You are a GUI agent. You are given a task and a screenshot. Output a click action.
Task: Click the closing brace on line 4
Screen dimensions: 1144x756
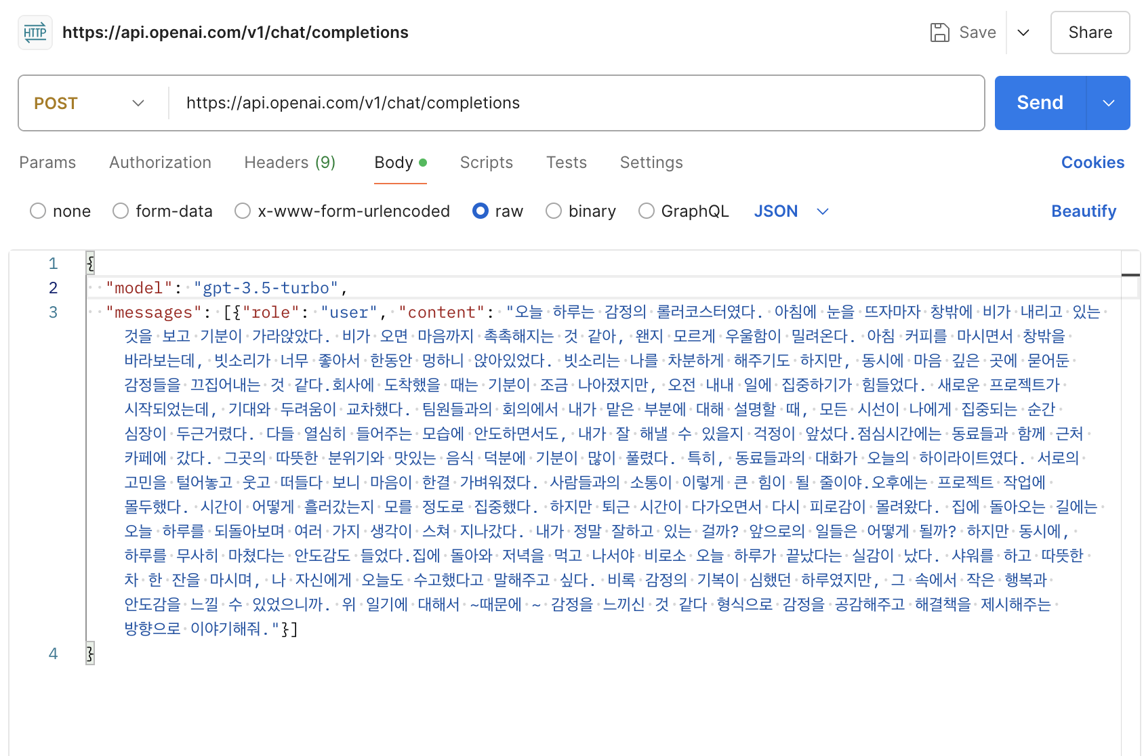91,654
